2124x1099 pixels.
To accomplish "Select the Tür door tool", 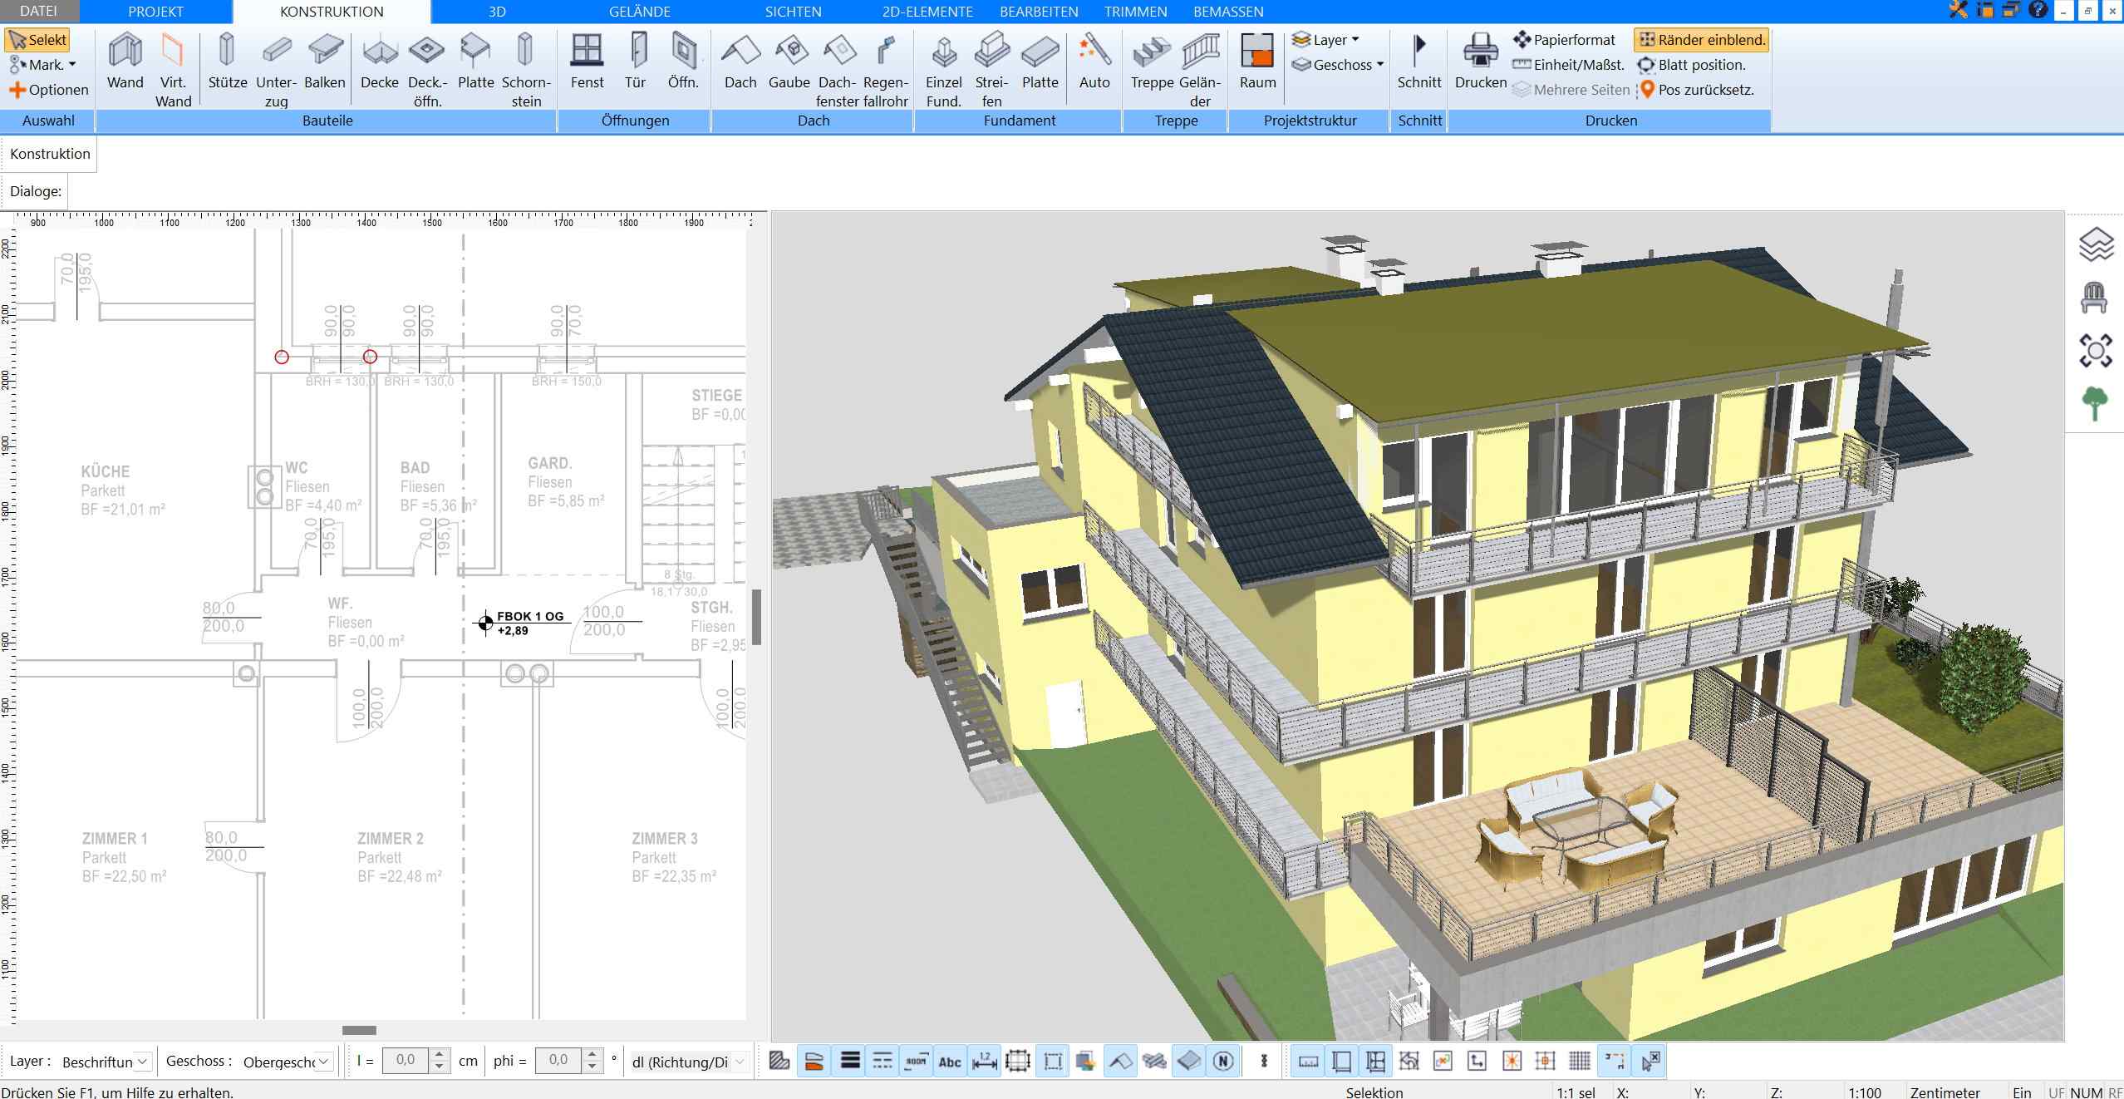I will click(x=636, y=62).
